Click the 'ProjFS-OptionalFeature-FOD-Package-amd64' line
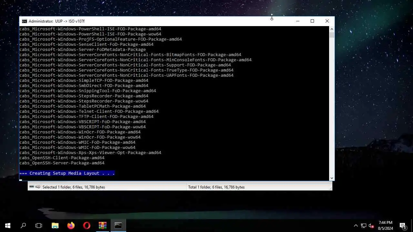The height and width of the screenshot is (232, 413). point(101,39)
